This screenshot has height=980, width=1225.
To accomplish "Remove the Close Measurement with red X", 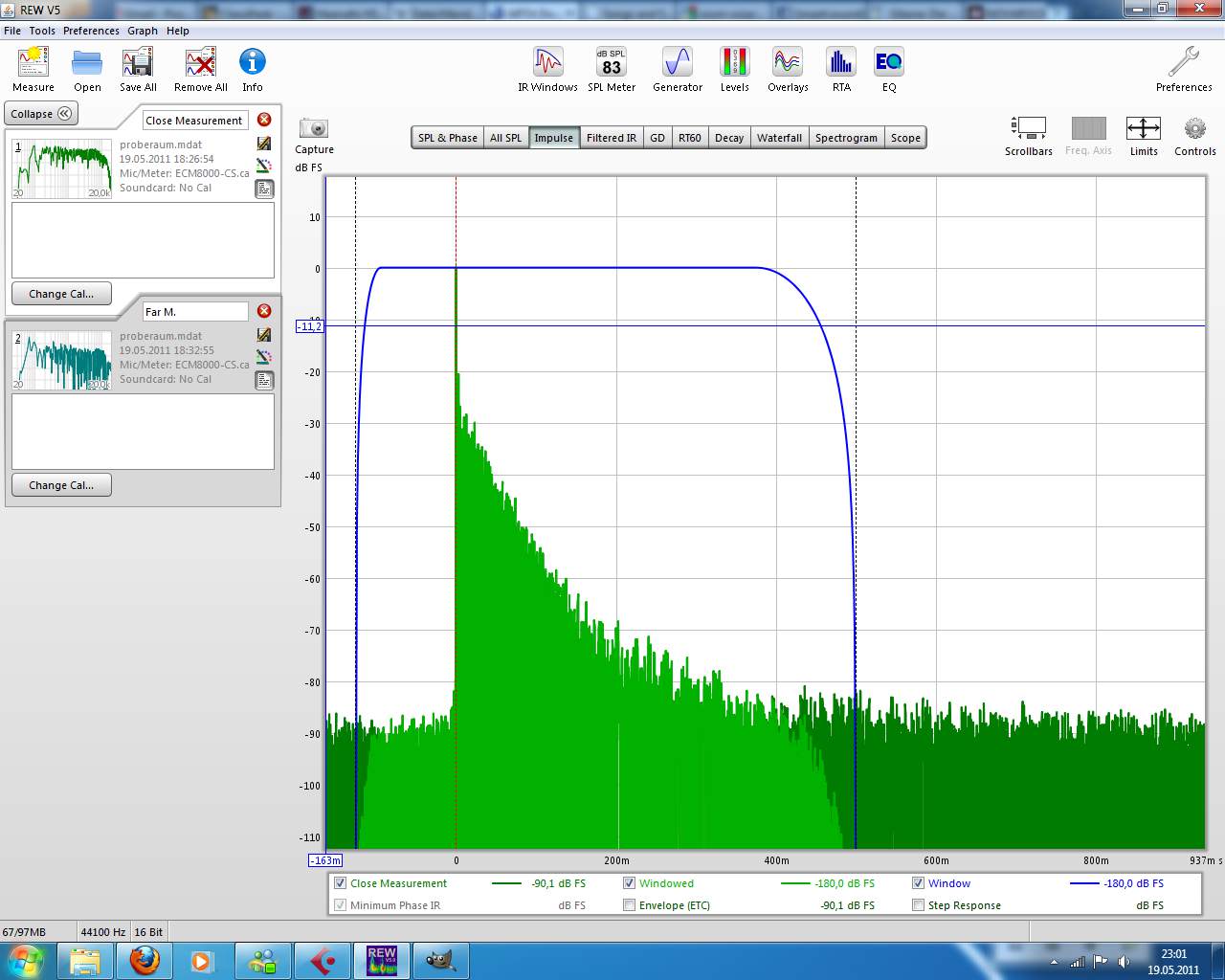I will [x=264, y=120].
